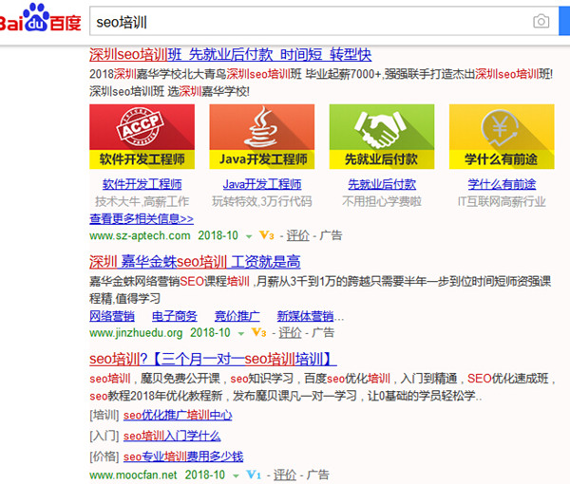570x484 pixels.
Task: Click the orange Java开发工程师 image
Action: click(x=262, y=137)
